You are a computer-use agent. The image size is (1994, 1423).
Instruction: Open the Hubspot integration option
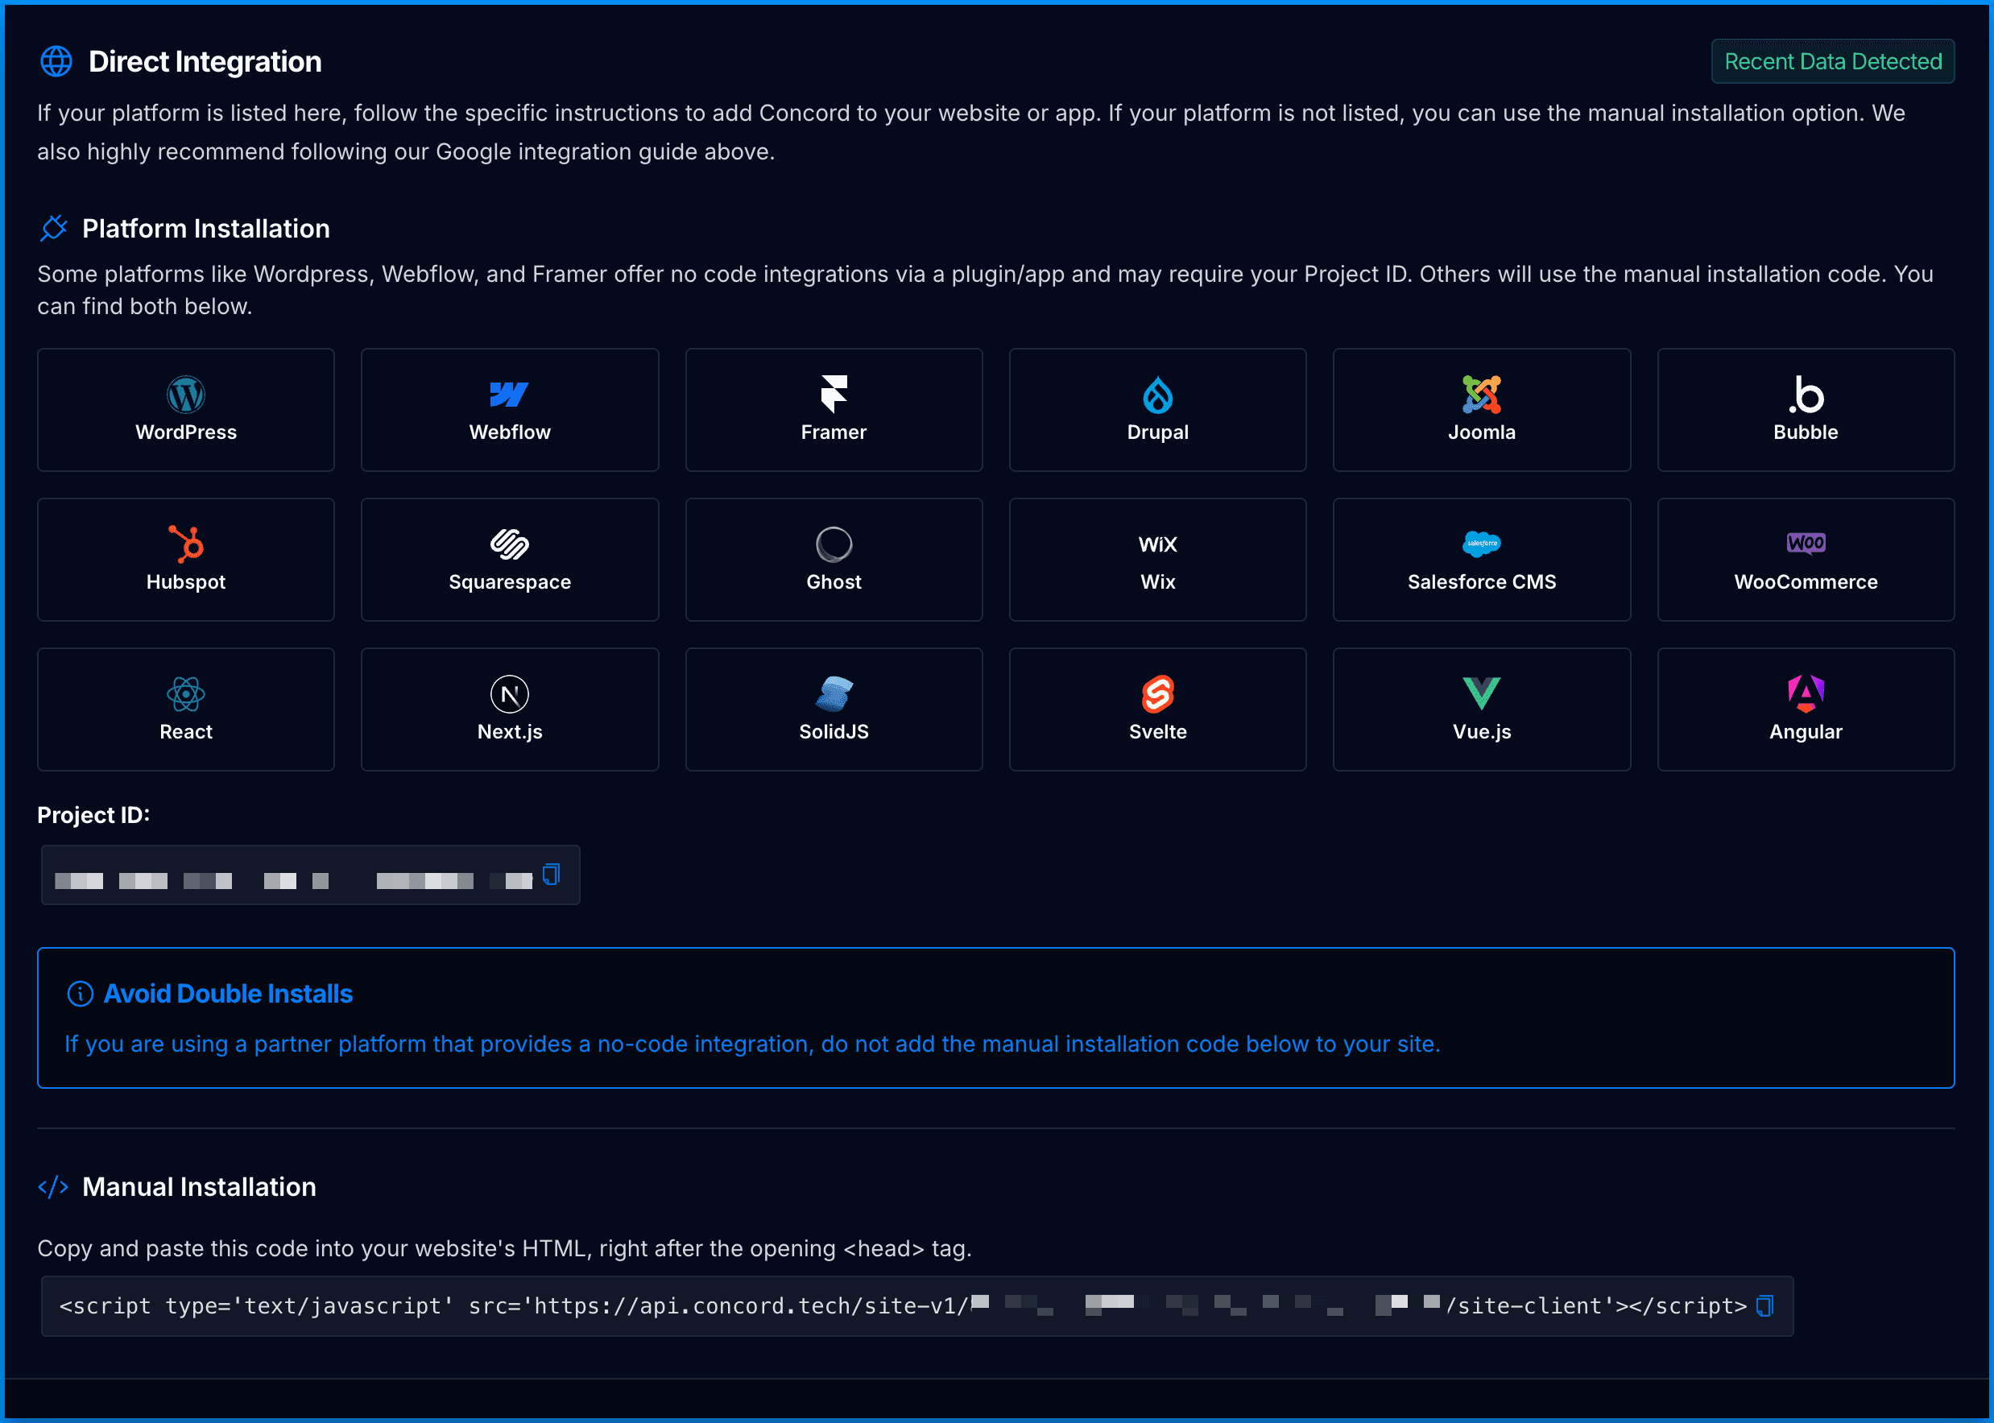(186, 559)
